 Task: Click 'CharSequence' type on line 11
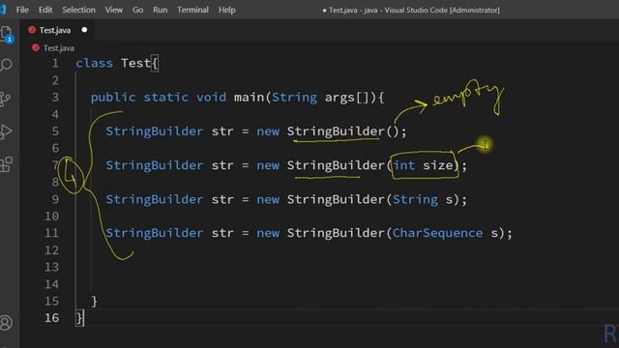coord(437,233)
